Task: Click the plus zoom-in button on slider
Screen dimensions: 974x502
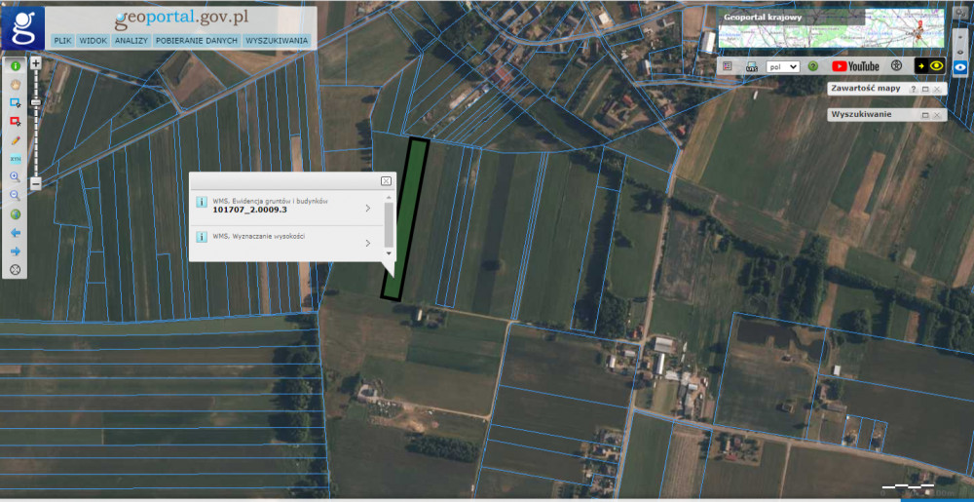Action: click(x=36, y=62)
